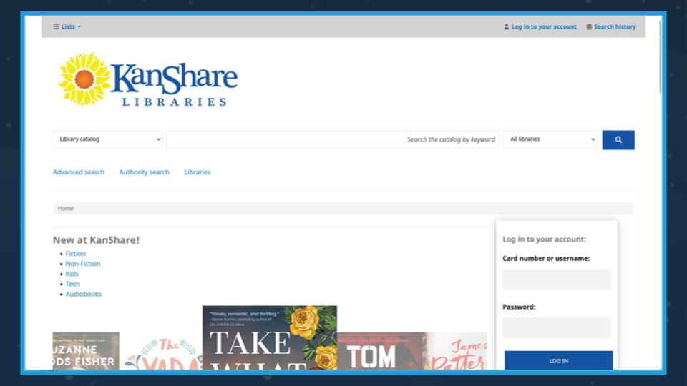
Task: Click the Card number or username field
Action: tap(556, 279)
